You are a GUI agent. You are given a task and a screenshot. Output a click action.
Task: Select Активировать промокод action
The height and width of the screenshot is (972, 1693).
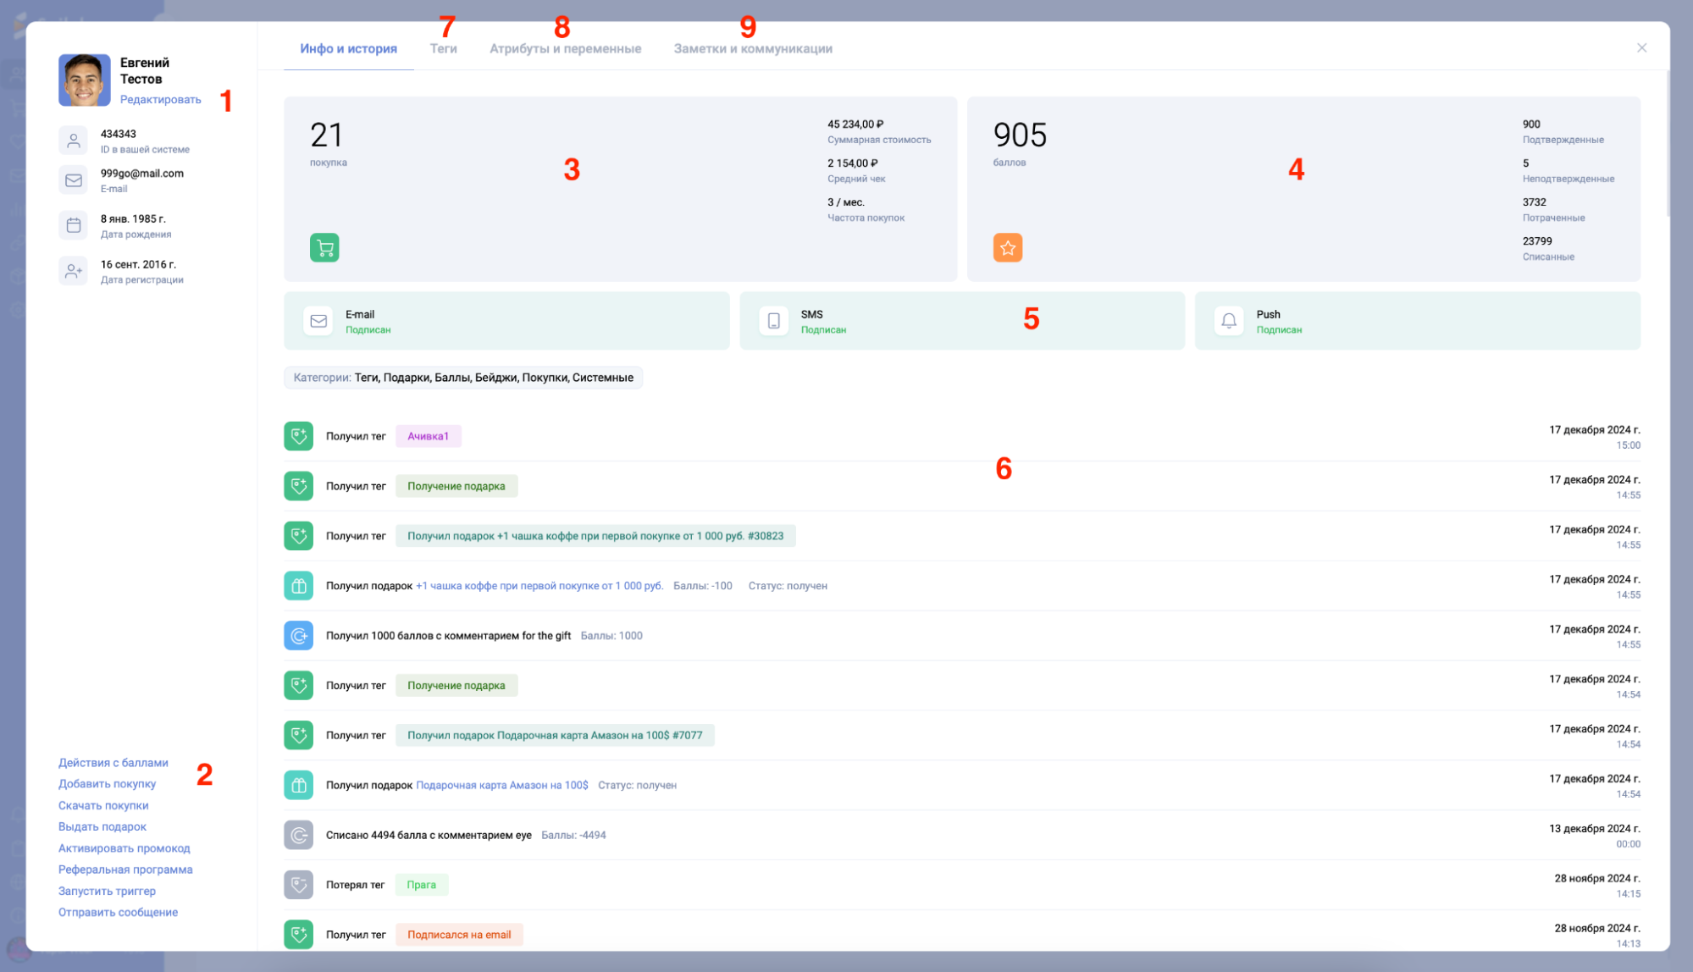coord(124,848)
